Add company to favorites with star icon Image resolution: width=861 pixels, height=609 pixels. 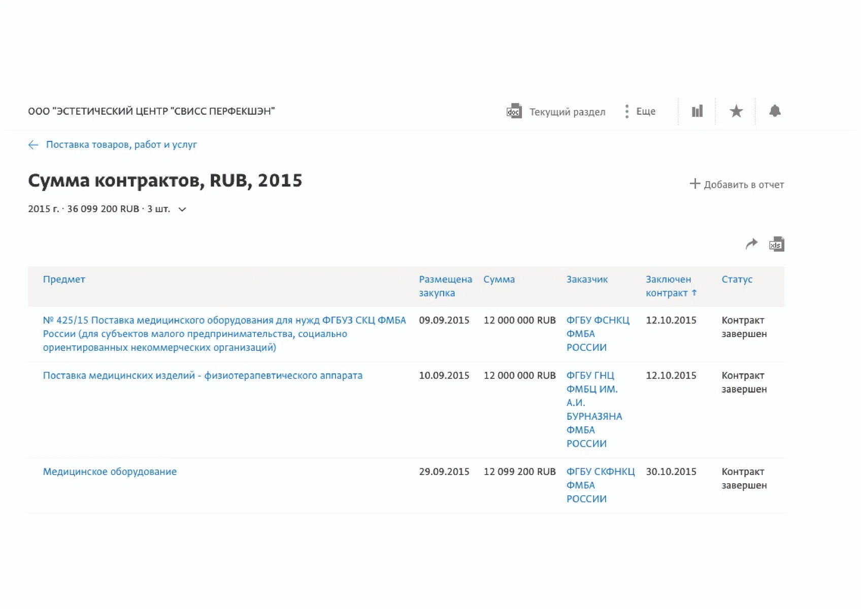(x=736, y=111)
